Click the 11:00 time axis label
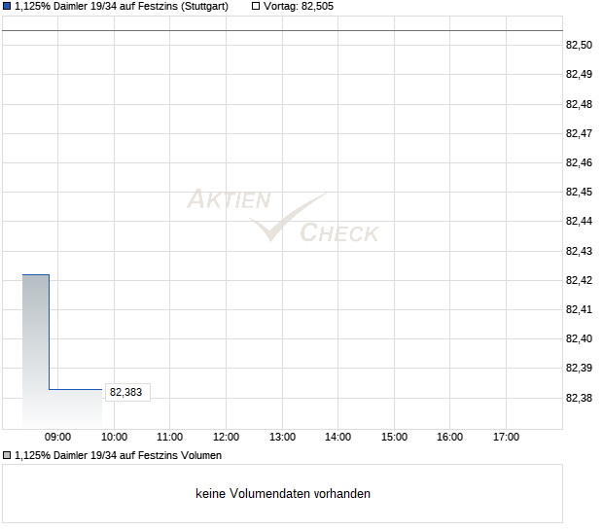603x531 pixels. 169,438
